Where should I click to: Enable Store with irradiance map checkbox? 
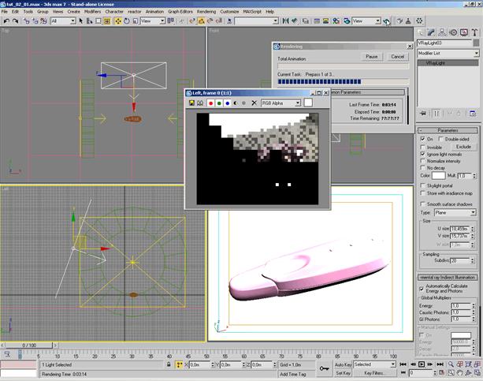(422, 193)
